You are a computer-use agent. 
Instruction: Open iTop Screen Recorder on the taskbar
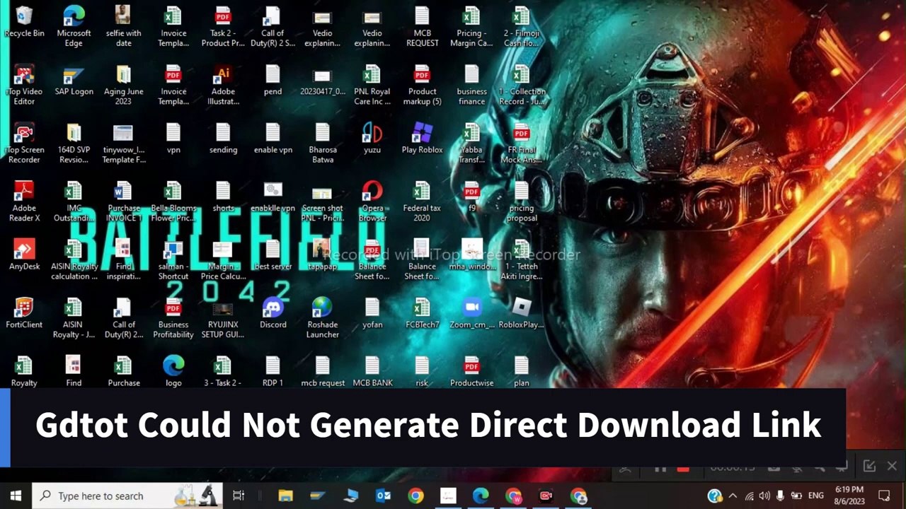click(x=546, y=496)
